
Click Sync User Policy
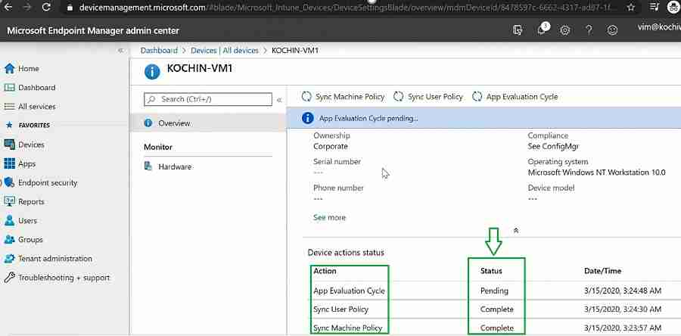(x=428, y=97)
